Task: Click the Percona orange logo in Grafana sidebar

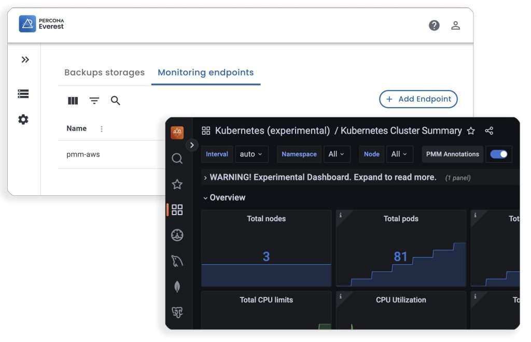Action: [177, 132]
